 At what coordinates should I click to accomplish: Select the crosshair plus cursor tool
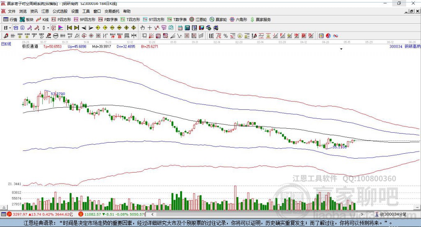pyautogui.click(x=150, y=28)
